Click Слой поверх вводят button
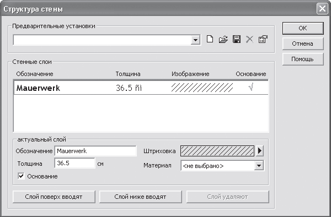Image resolution: width=331 pixels, height=217 pixels. [x=54, y=197]
